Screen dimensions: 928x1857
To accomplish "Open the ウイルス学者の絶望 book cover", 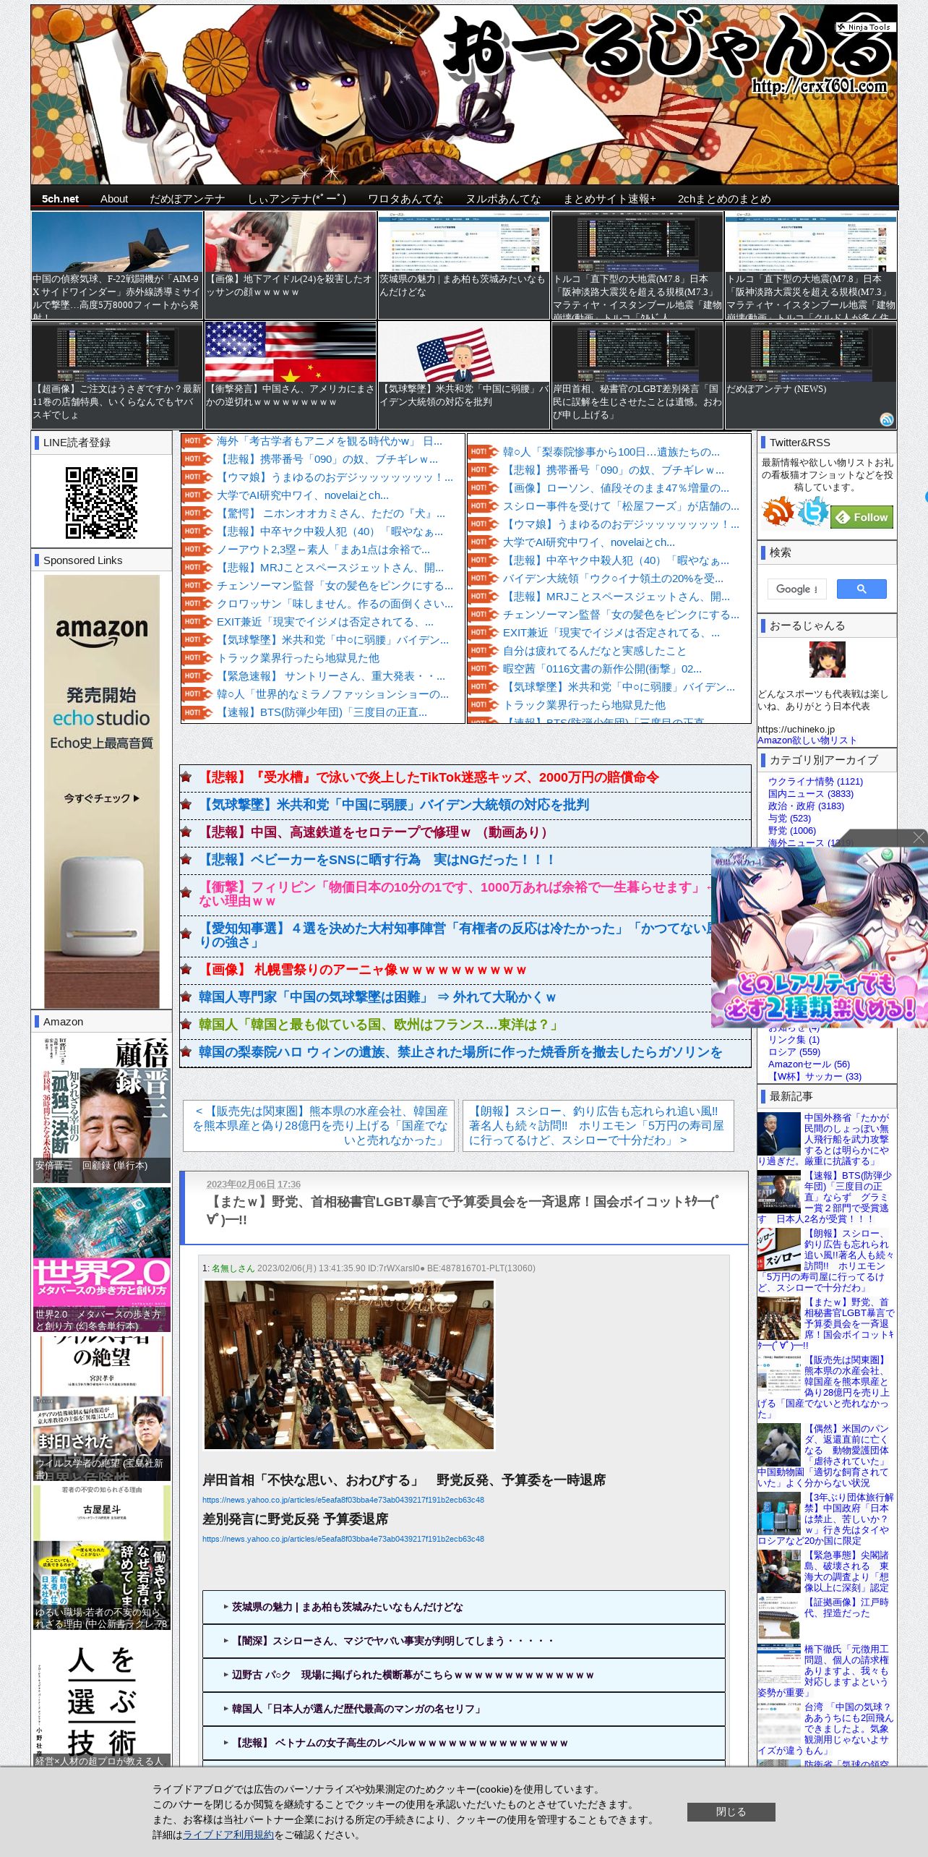I will [x=101, y=1408].
